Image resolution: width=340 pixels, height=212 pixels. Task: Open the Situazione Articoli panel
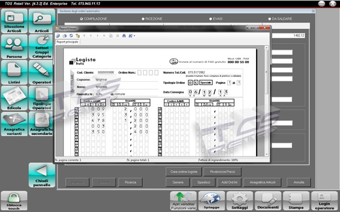pos(14,21)
